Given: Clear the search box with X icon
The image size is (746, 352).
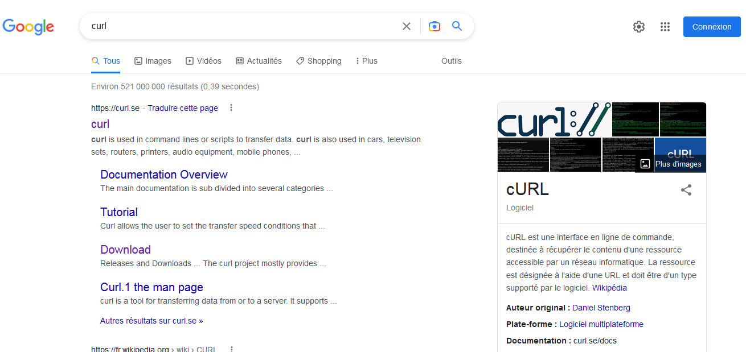Looking at the screenshot, I should [407, 26].
